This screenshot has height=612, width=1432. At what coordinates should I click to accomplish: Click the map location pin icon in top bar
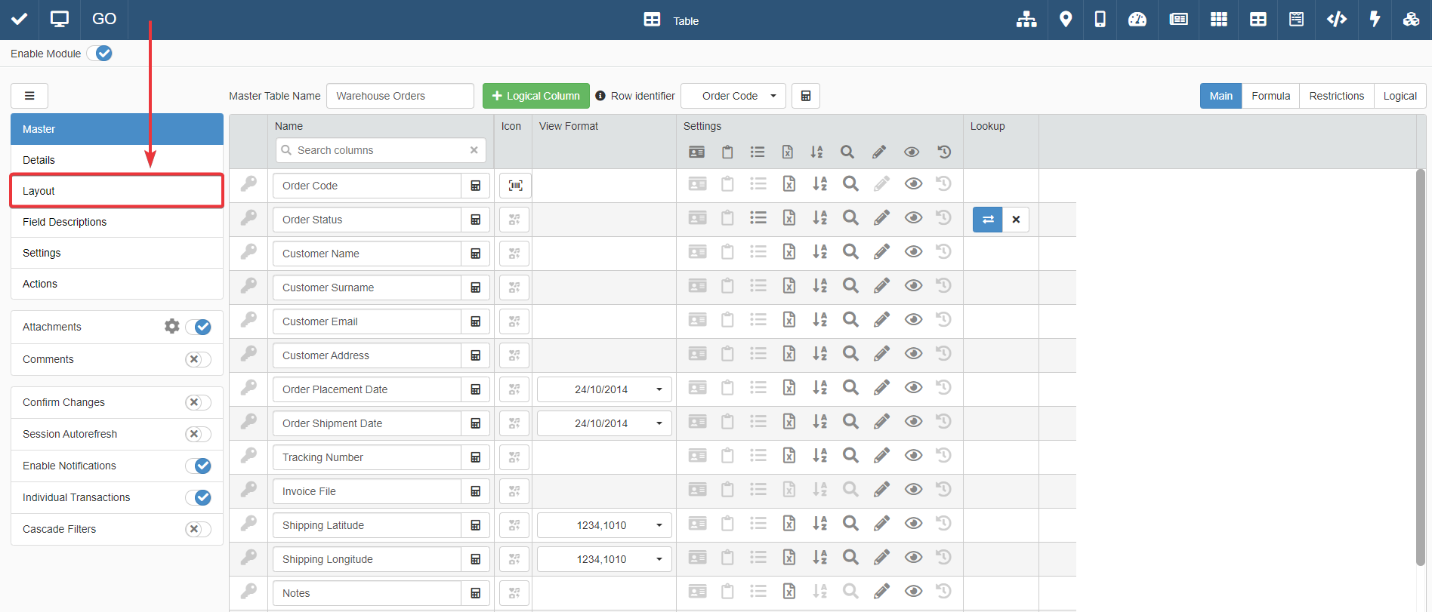1065,20
